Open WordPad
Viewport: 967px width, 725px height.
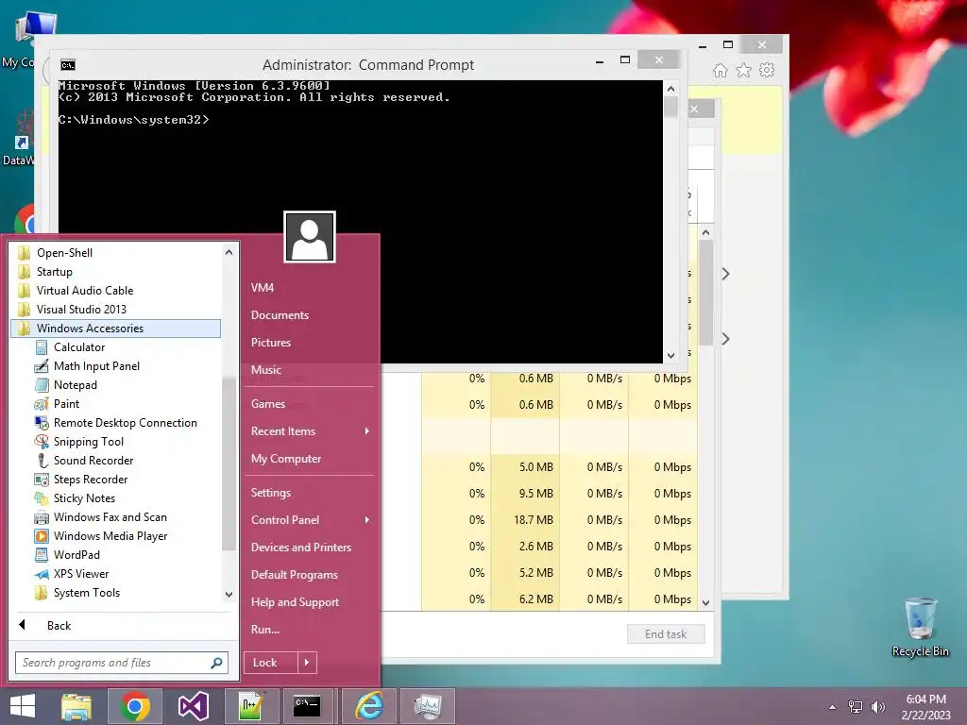pyautogui.click(x=76, y=555)
